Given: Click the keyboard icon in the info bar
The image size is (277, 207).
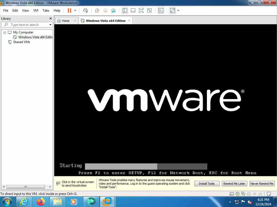Looking at the screenshot, I should [58, 183].
